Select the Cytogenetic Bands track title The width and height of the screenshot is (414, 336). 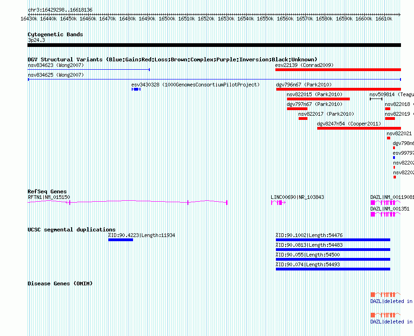55,34
